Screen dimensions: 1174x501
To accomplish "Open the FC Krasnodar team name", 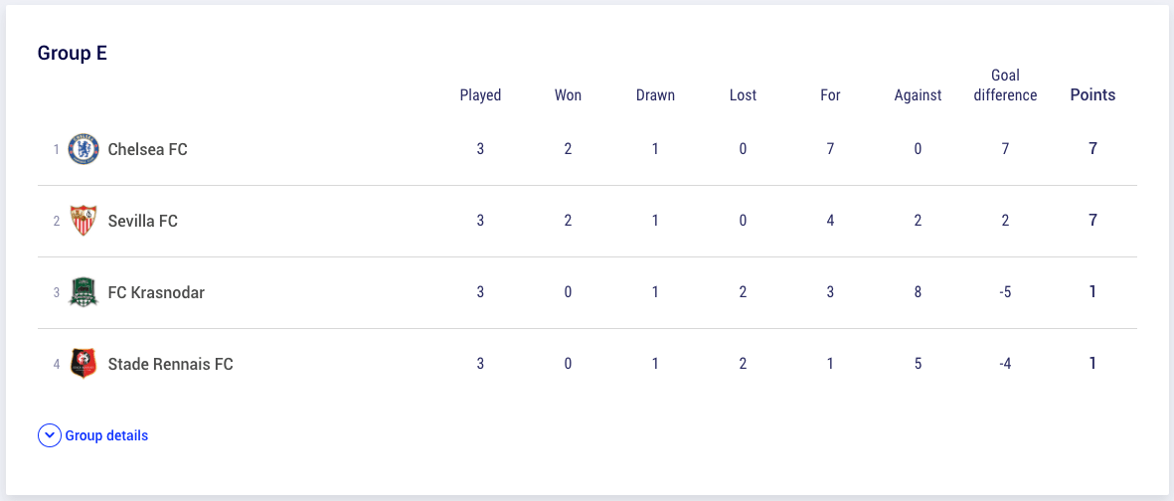I will coord(156,292).
